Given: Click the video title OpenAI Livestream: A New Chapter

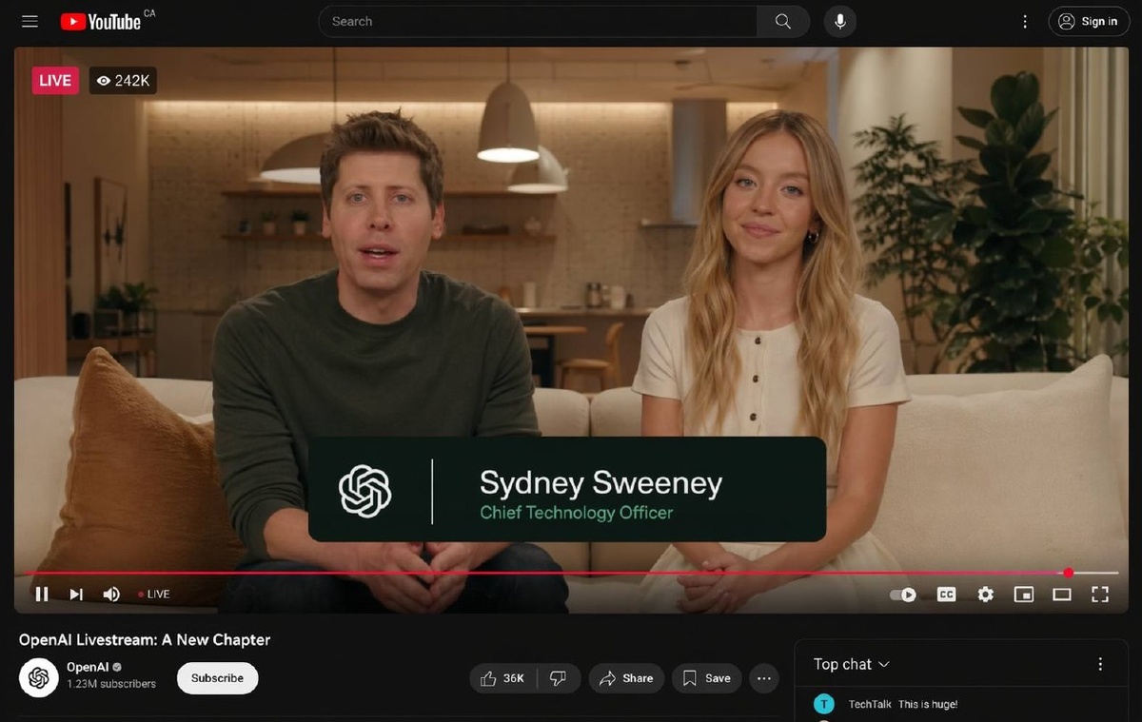Looking at the screenshot, I should click(x=145, y=639).
